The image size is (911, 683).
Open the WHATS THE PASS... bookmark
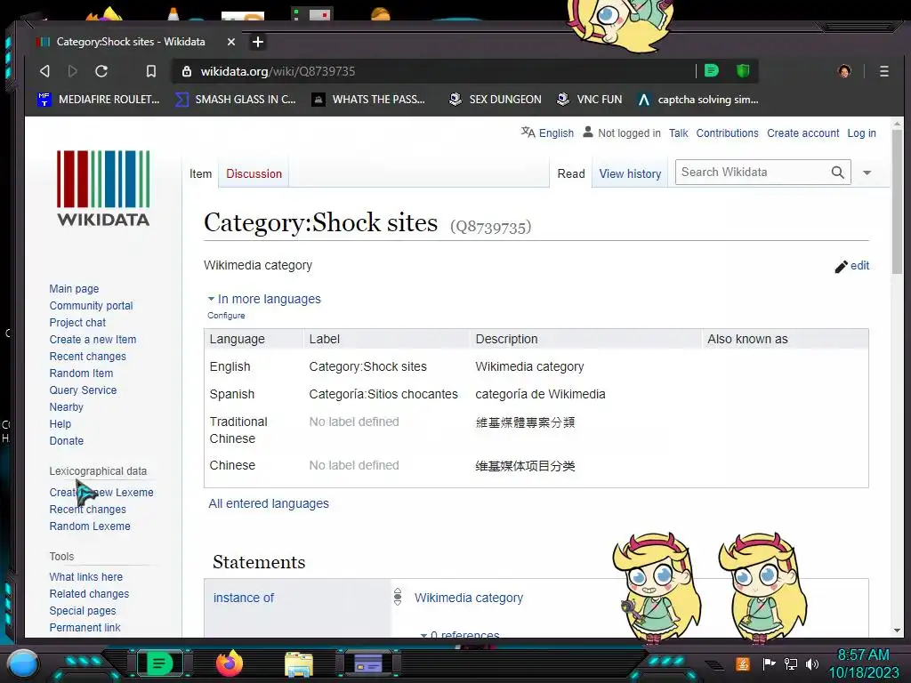pos(368,100)
